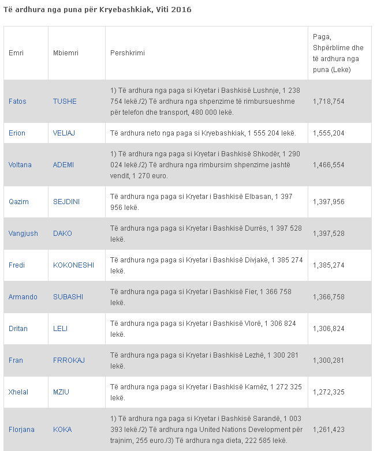The height and width of the screenshot is (451, 377).
Task: Open the KOKONESHI surname link
Action: [73, 265]
